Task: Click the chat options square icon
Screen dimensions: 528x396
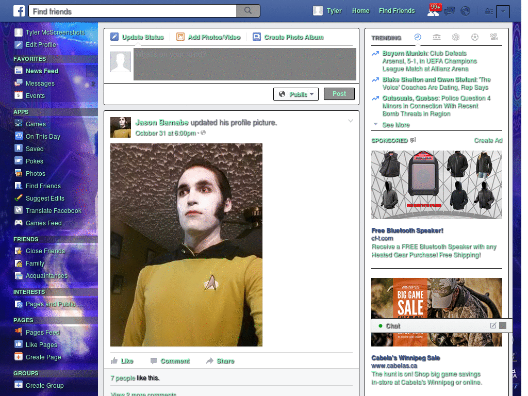Action: [503, 325]
